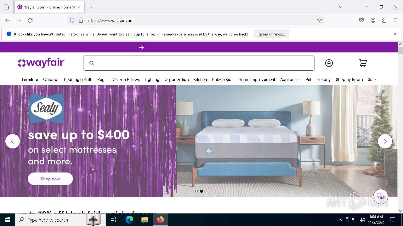The width and height of the screenshot is (403, 226).
Task: Open the Kitchen category
Action: 200,79
